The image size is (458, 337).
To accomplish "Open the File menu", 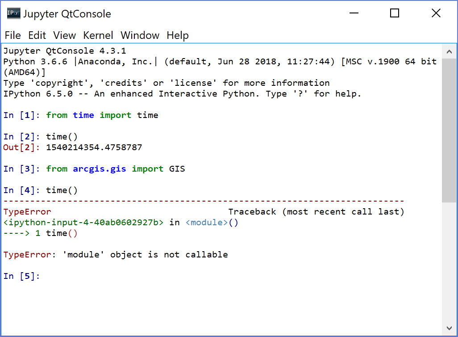I will click(12, 35).
